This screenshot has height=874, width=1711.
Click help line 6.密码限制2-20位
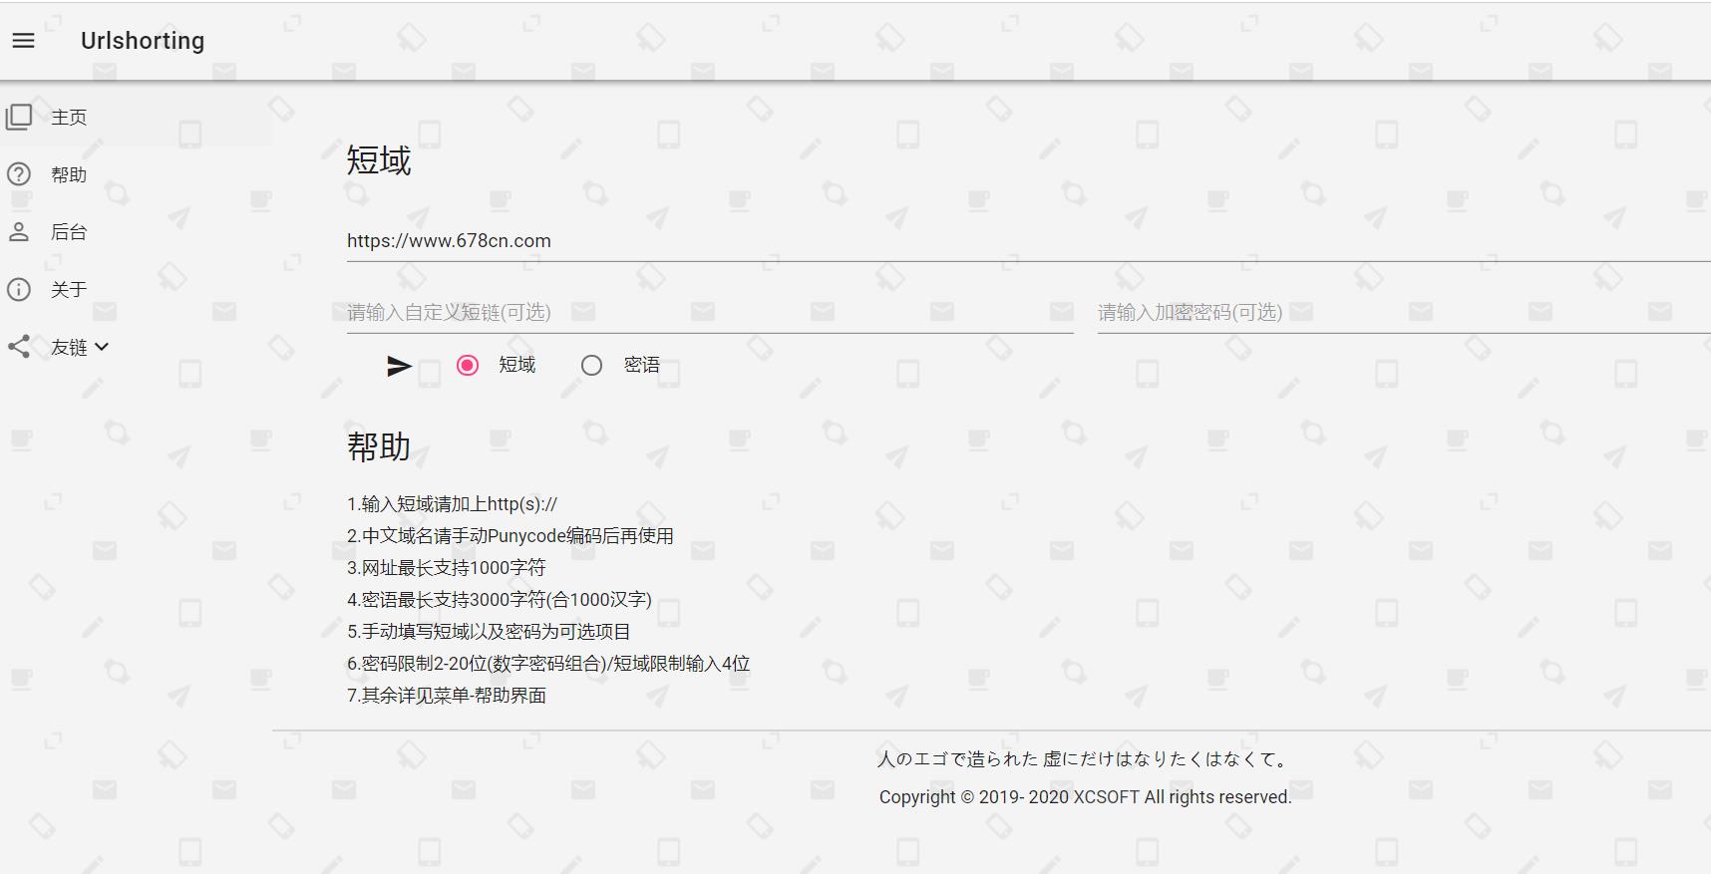tap(548, 664)
